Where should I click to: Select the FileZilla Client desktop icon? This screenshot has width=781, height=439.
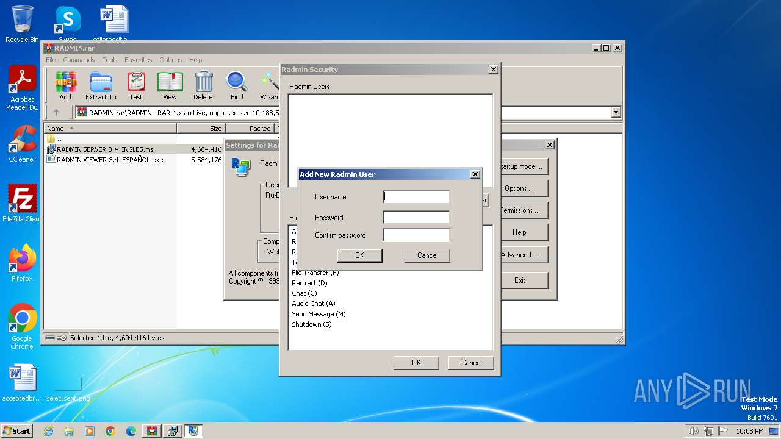point(22,204)
